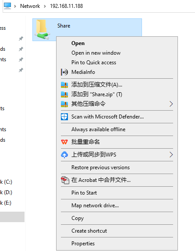The width and height of the screenshot is (195, 251).
Task: Click the MediaInfo icon in context menu
Action: click(x=64, y=72)
